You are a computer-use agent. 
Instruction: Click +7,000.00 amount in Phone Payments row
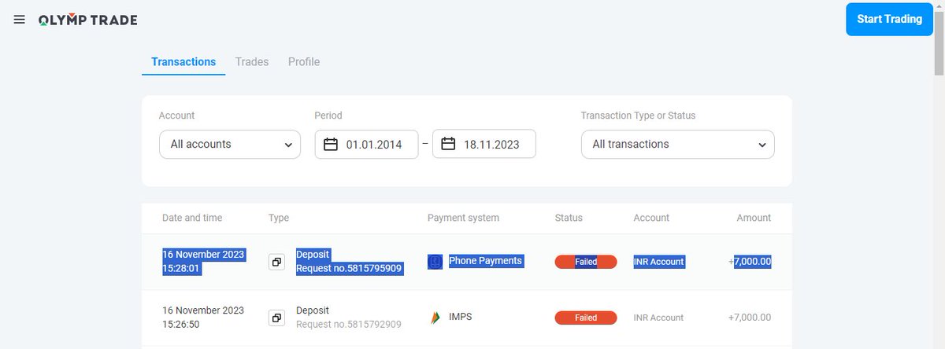(750, 262)
